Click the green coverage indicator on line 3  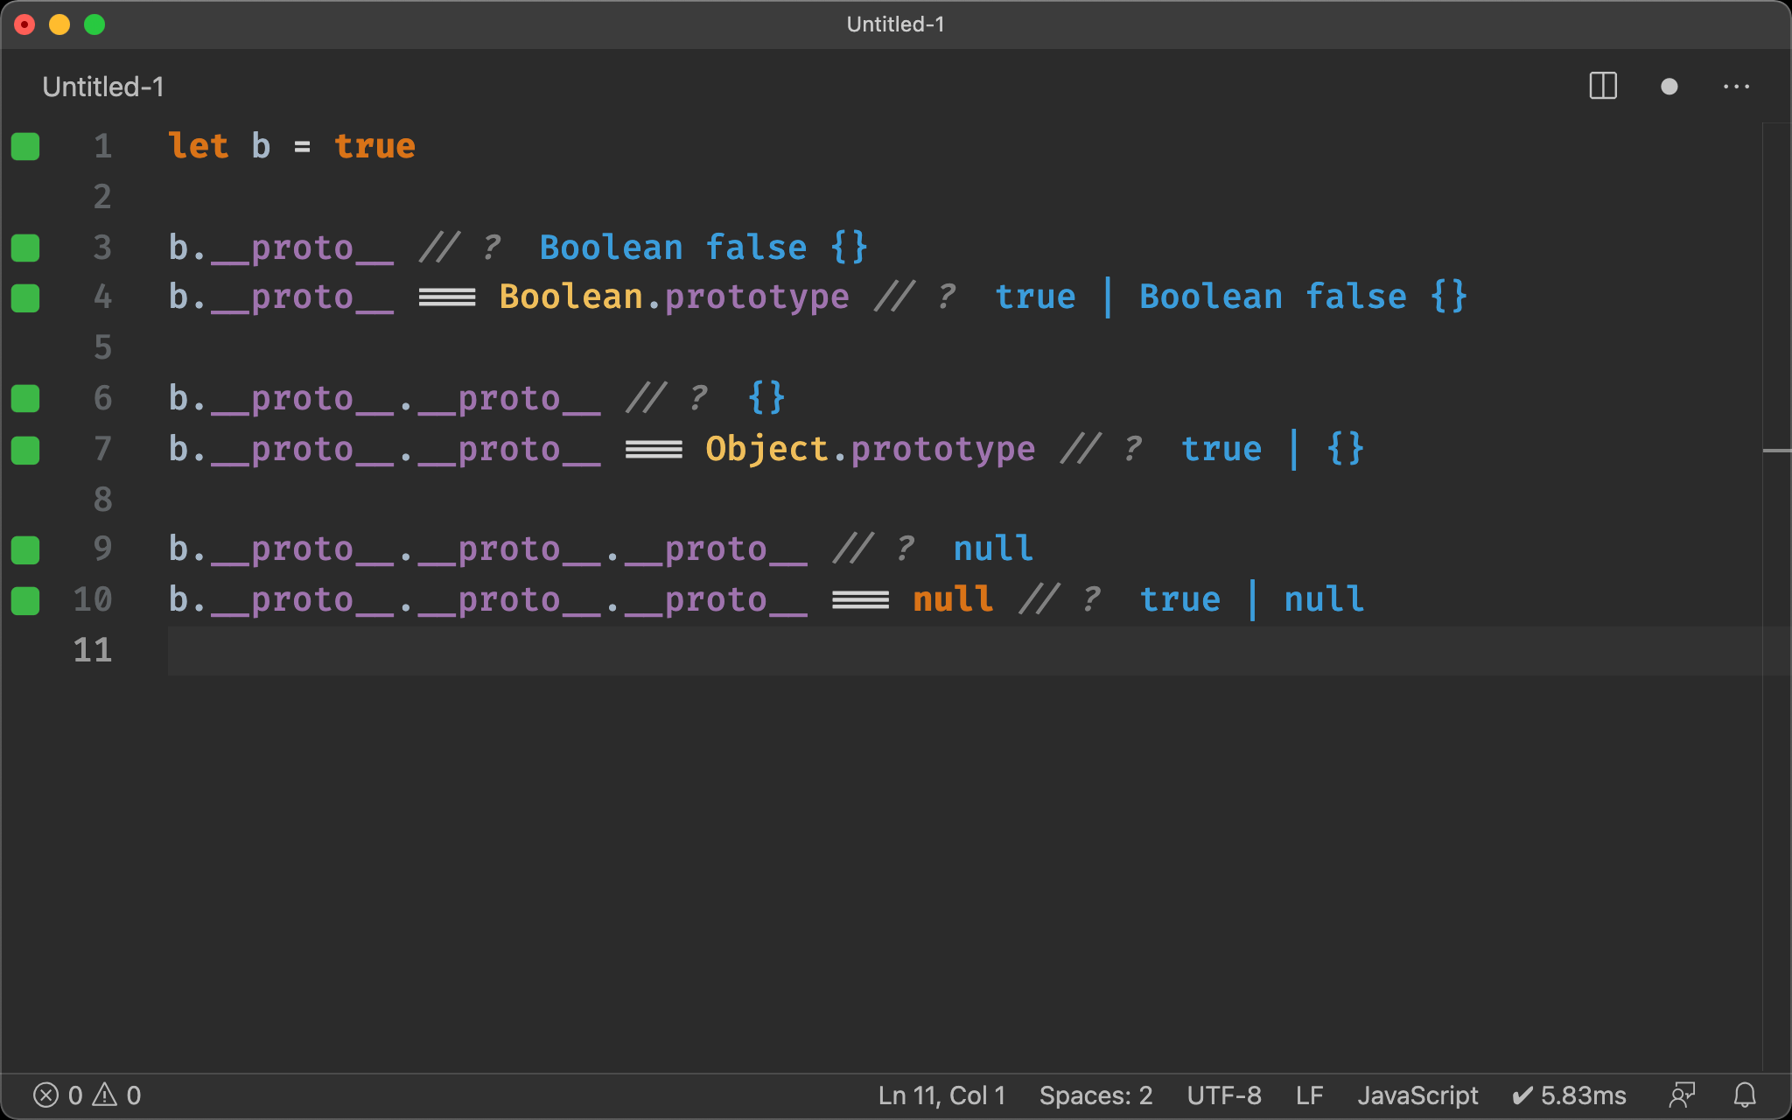pos(25,248)
